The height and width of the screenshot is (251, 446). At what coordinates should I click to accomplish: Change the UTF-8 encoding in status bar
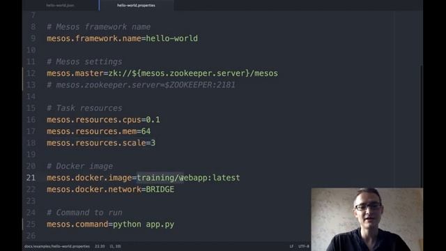coord(304,246)
